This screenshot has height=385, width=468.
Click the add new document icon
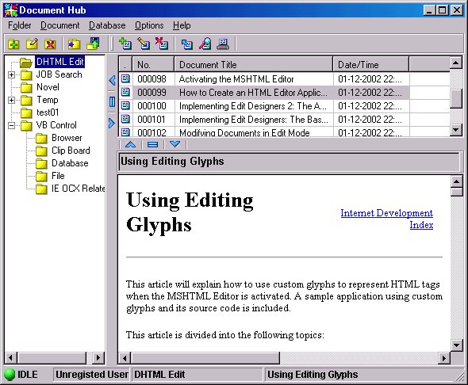click(125, 44)
